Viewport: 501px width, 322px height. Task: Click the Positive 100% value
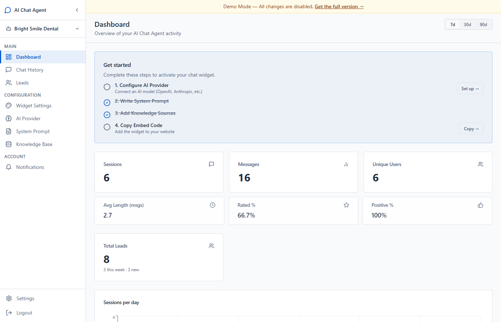tap(379, 215)
